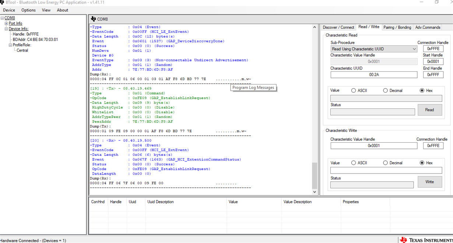Click the Hardware Connected status text
The height and width of the screenshot is (243, 453).
pos(33,240)
